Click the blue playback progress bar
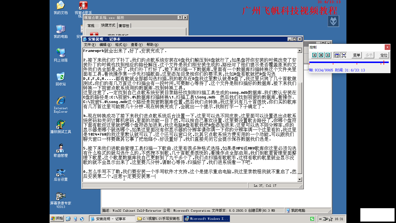Image resolution: width=396 pixels, height=223 pixels. tap(349, 62)
